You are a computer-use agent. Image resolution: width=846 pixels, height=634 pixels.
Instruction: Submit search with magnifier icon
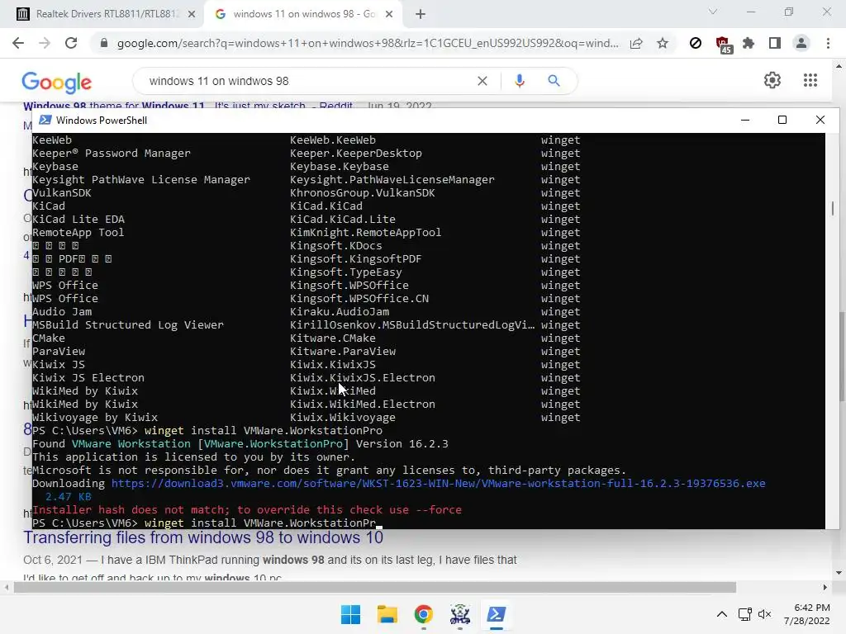(x=554, y=81)
